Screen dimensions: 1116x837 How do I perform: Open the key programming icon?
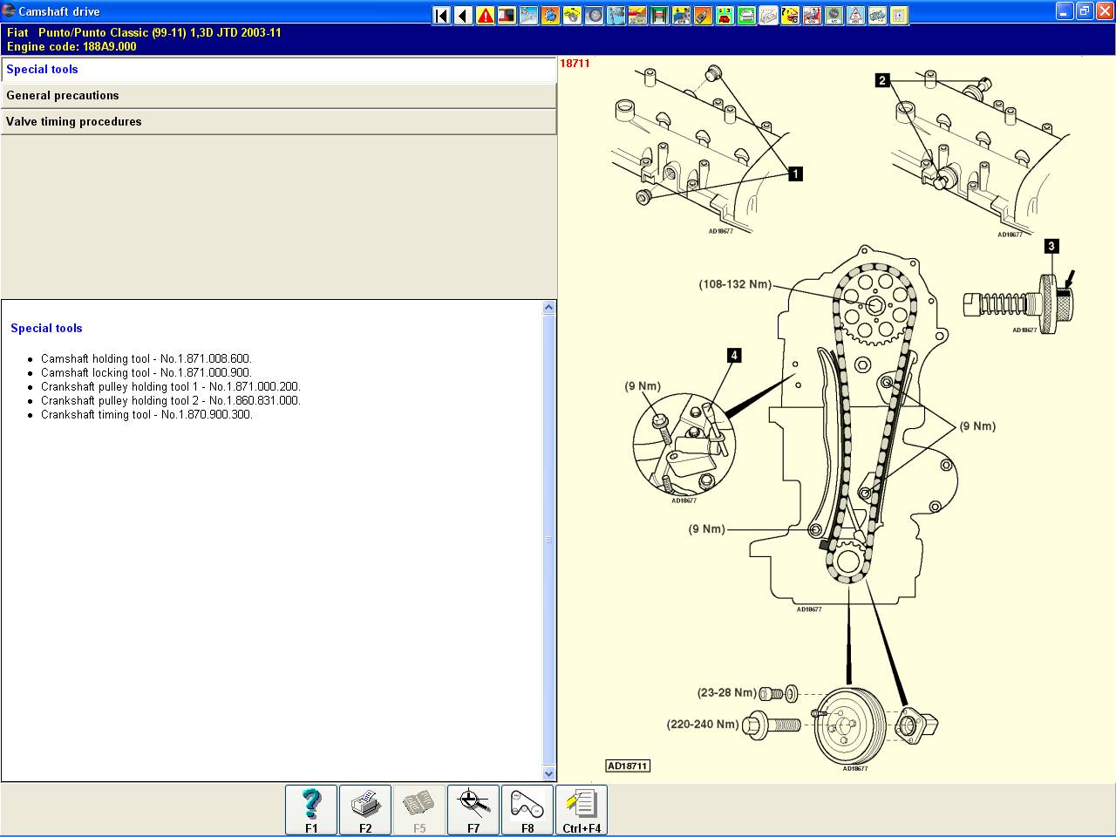704,15
